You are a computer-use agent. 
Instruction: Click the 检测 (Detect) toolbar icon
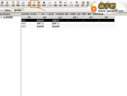click(x=77, y=4)
